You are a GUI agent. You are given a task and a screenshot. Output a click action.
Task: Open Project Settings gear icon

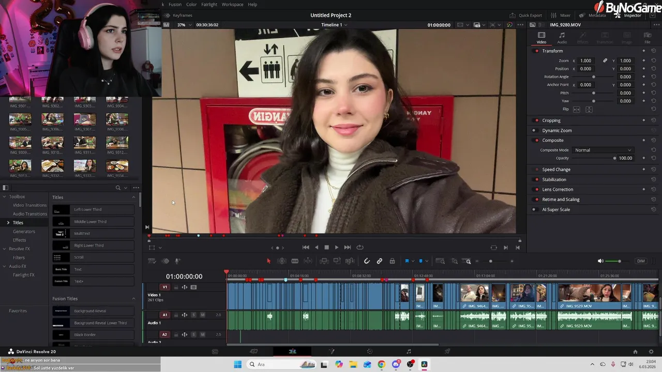click(x=651, y=351)
